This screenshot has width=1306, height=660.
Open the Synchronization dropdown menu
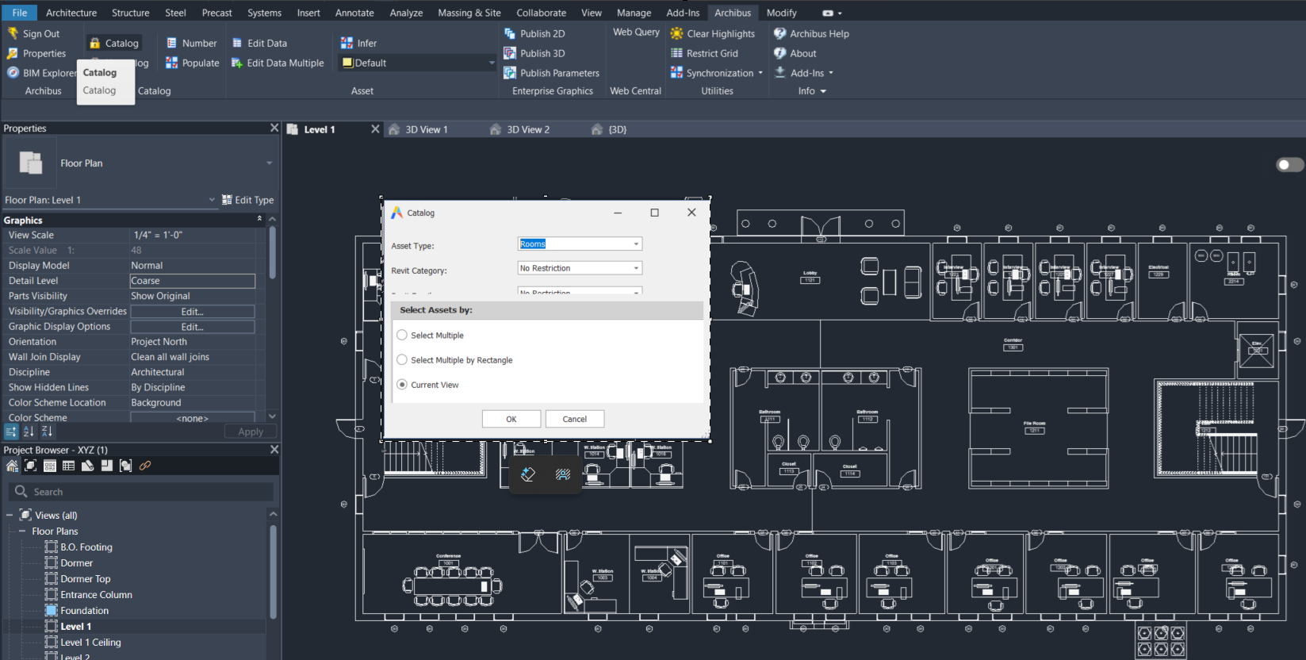point(760,73)
